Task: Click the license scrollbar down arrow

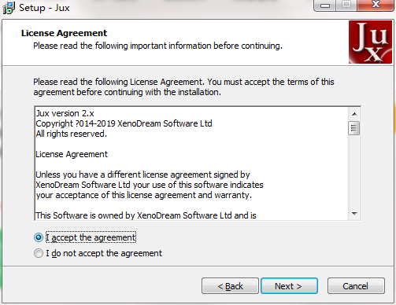Action: (x=354, y=213)
